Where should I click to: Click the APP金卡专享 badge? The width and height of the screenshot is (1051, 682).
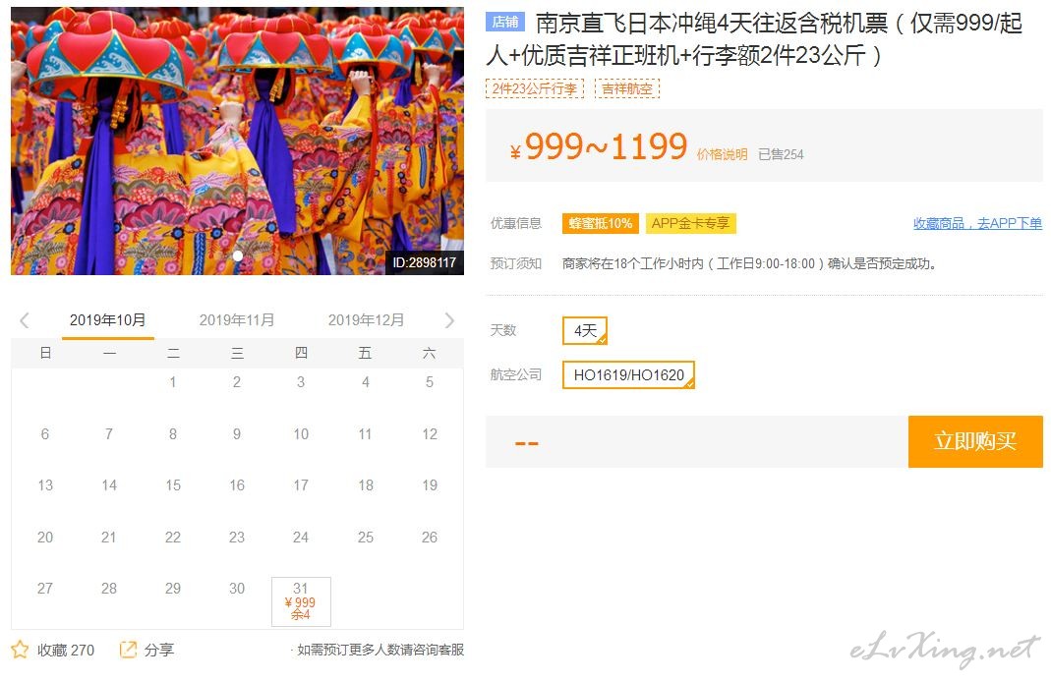[x=690, y=223]
